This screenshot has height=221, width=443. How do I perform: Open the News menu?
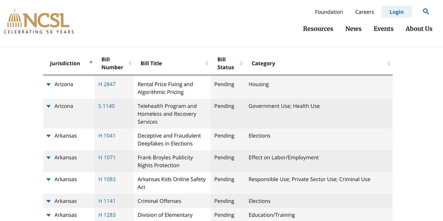pos(353,29)
